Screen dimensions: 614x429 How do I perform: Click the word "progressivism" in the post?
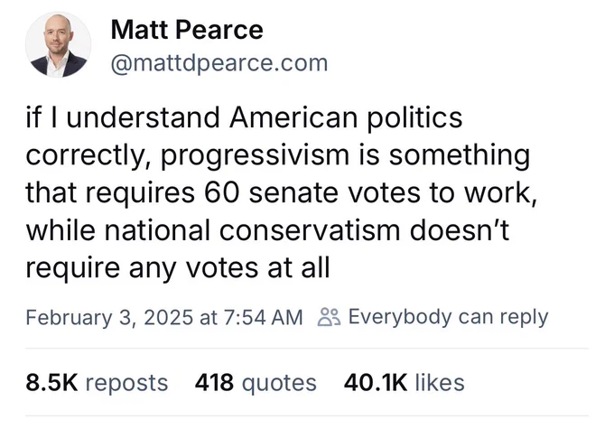(255, 155)
